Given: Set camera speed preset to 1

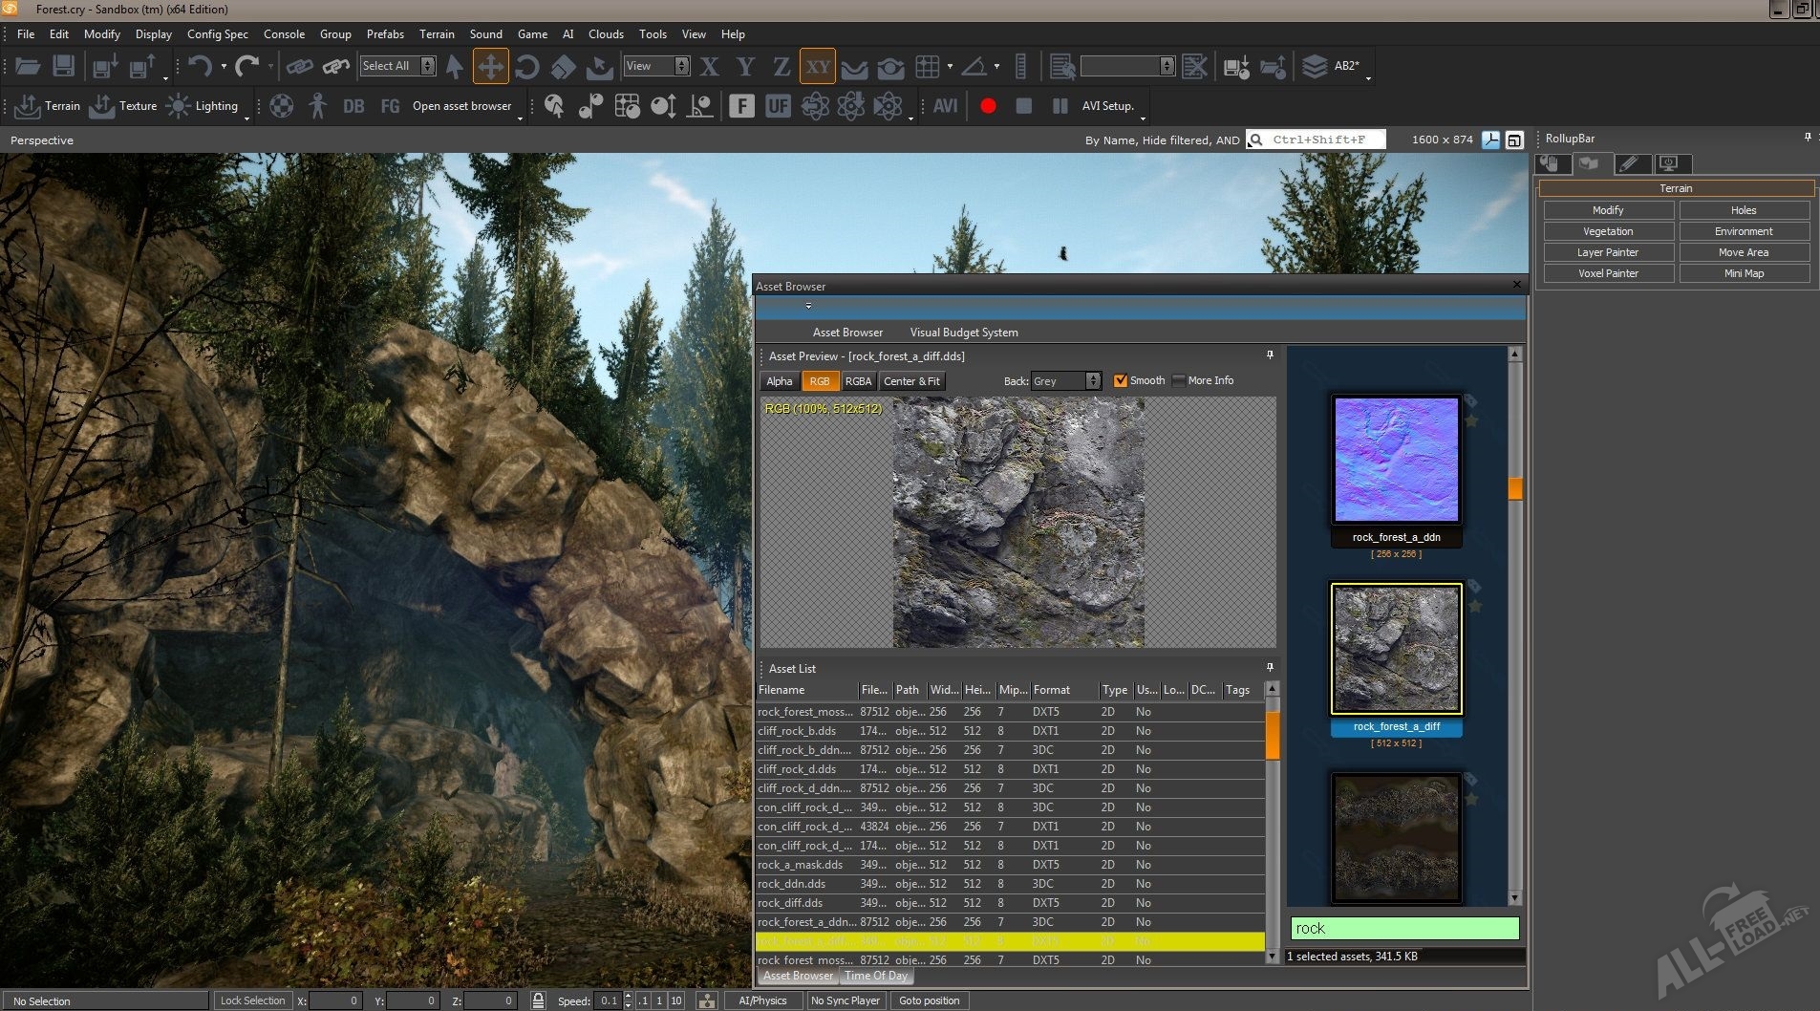Looking at the screenshot, I should point(657,1000).
